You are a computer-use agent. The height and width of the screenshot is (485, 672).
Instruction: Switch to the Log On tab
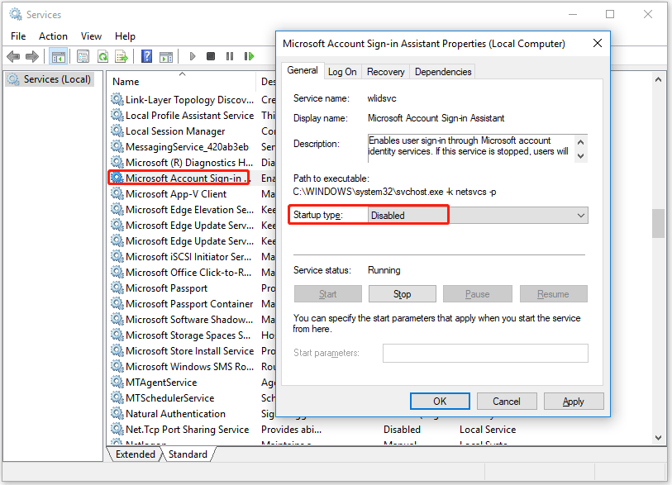[x=342, y=72]
